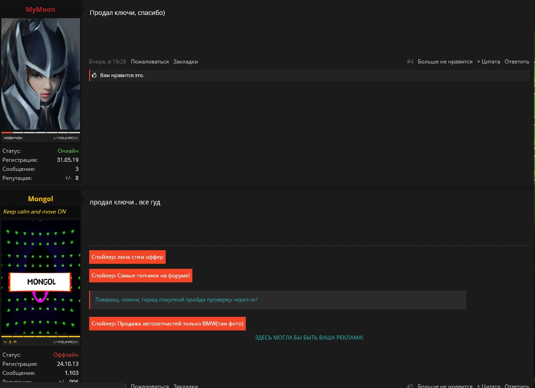This screenshot has width=535, height=388.
Task: Click the новичок rank banner
Action: (x=41, y=138)
